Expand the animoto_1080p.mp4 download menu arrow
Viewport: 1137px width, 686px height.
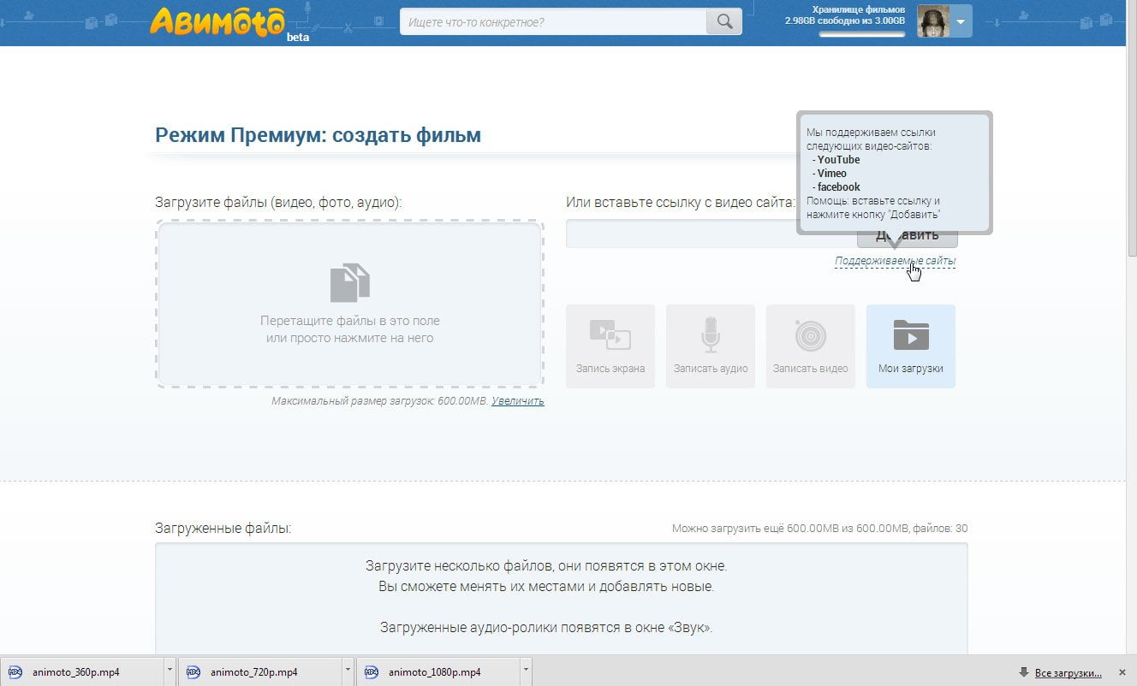click(x=525, y=671)
